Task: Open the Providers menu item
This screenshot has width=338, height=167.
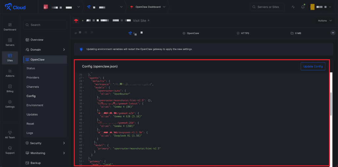Action: tap(33, 78)
